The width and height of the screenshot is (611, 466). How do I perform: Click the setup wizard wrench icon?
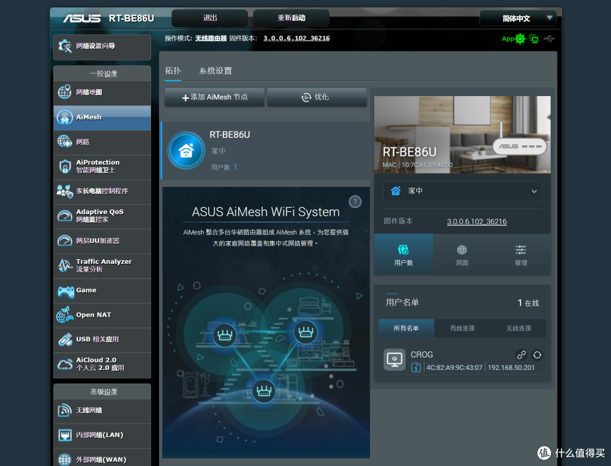point(64,46)
